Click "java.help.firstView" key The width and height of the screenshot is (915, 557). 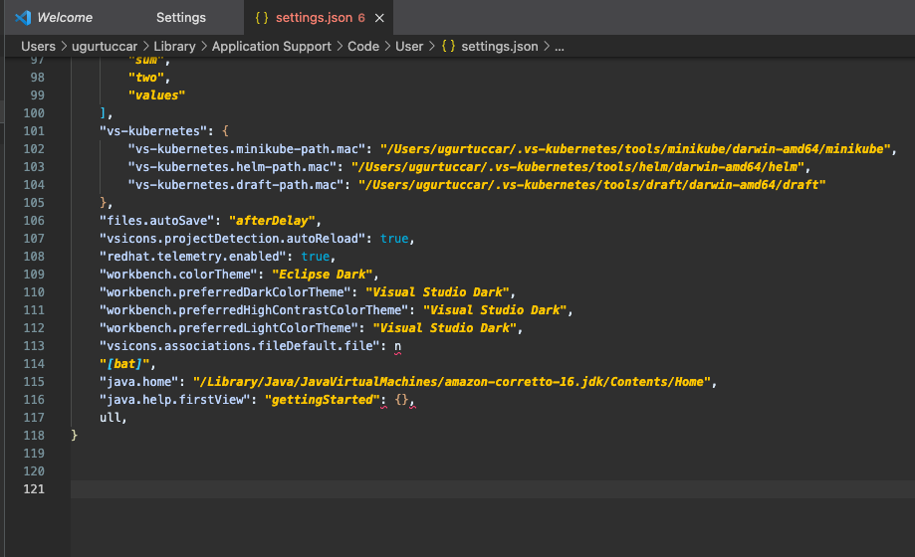[174, 400]
